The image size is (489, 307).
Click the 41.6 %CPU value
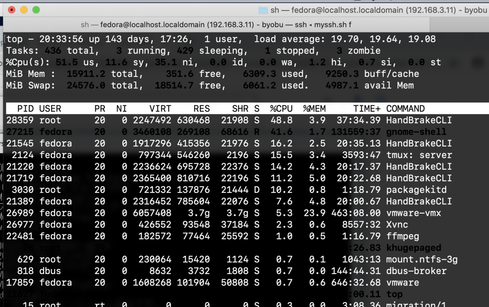click(x=282, y=132)
